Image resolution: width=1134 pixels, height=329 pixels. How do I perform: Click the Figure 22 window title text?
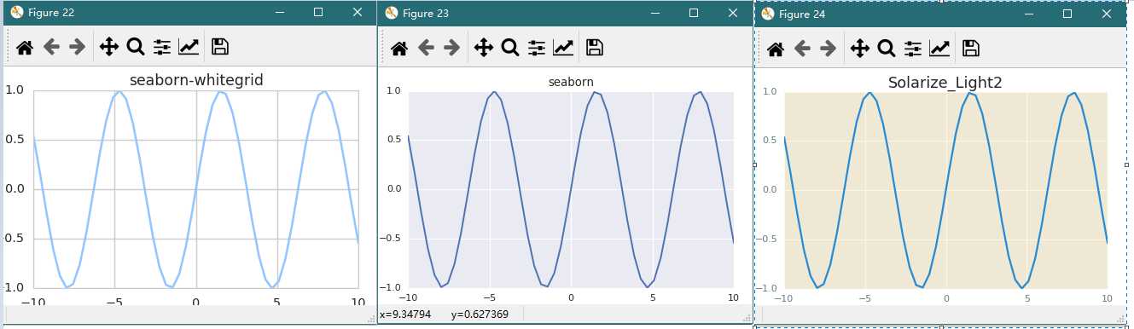click(x=51, y=12)
